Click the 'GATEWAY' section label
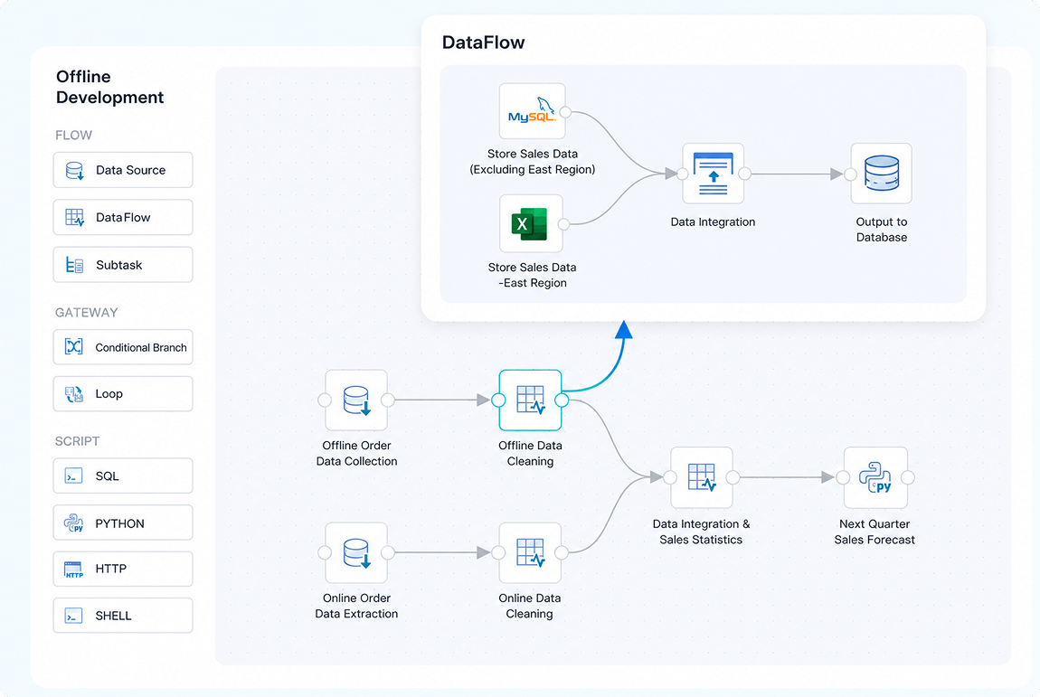Viewport: 1040px width, 697px height. (86, 313)
